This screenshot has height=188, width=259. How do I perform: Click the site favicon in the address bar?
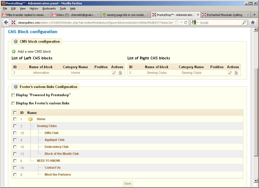click(13, 22)
